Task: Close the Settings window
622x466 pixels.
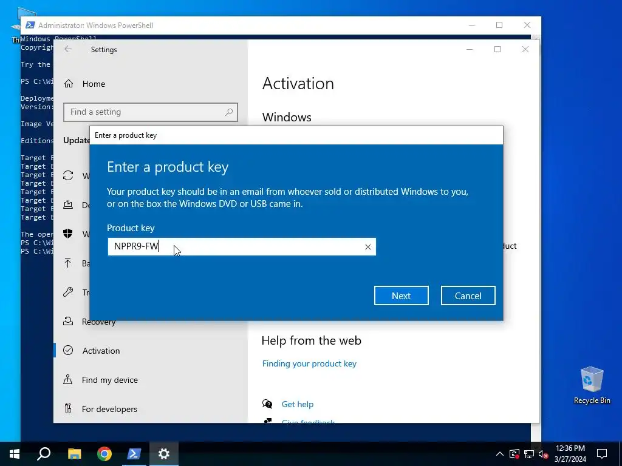Action: click(x=525, y=49)
